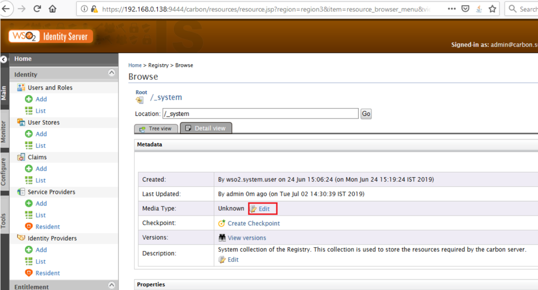The height and width of the screenshot is (290, 538).
Task: Open the browser page actions ellipsis menu
Action: click(x=451, y=9)
